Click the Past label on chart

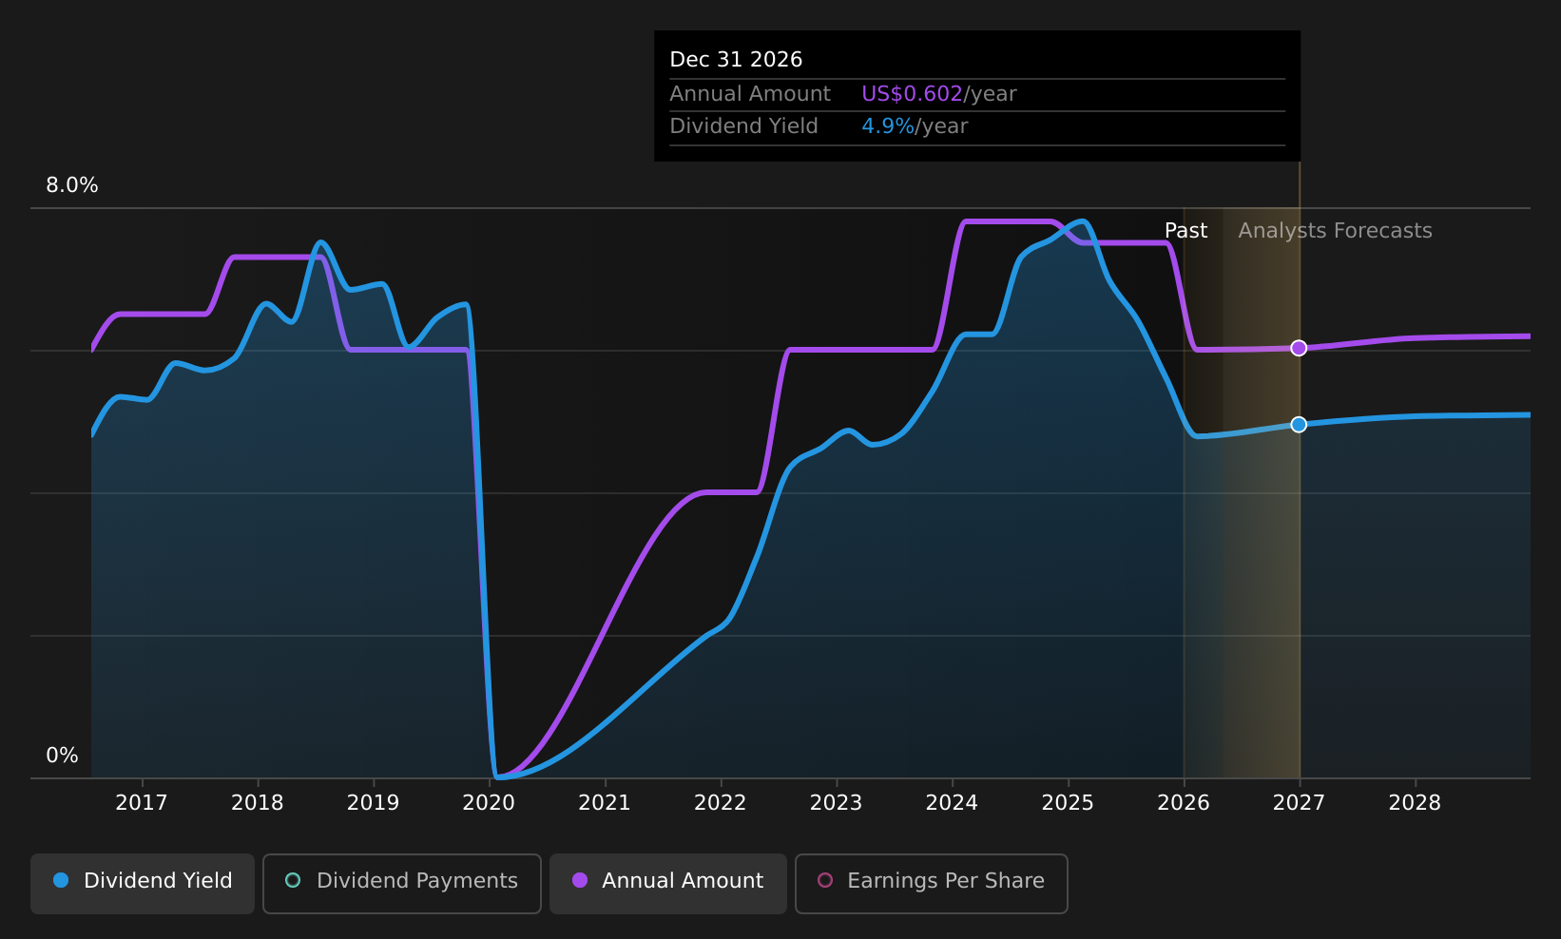pyautogui.click(x=1185, y=231)
